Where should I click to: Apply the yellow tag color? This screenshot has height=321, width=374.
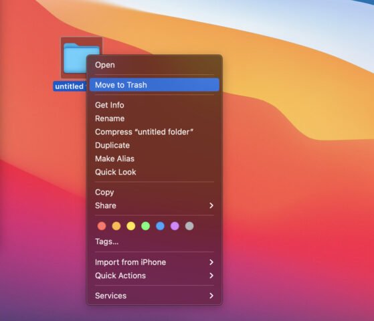pos(131,226)
